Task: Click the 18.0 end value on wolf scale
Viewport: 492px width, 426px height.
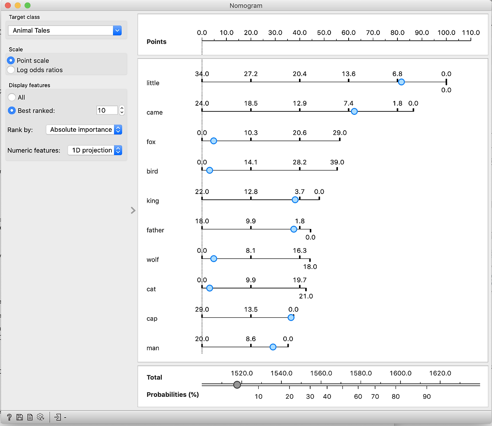Action: (310, 267)
